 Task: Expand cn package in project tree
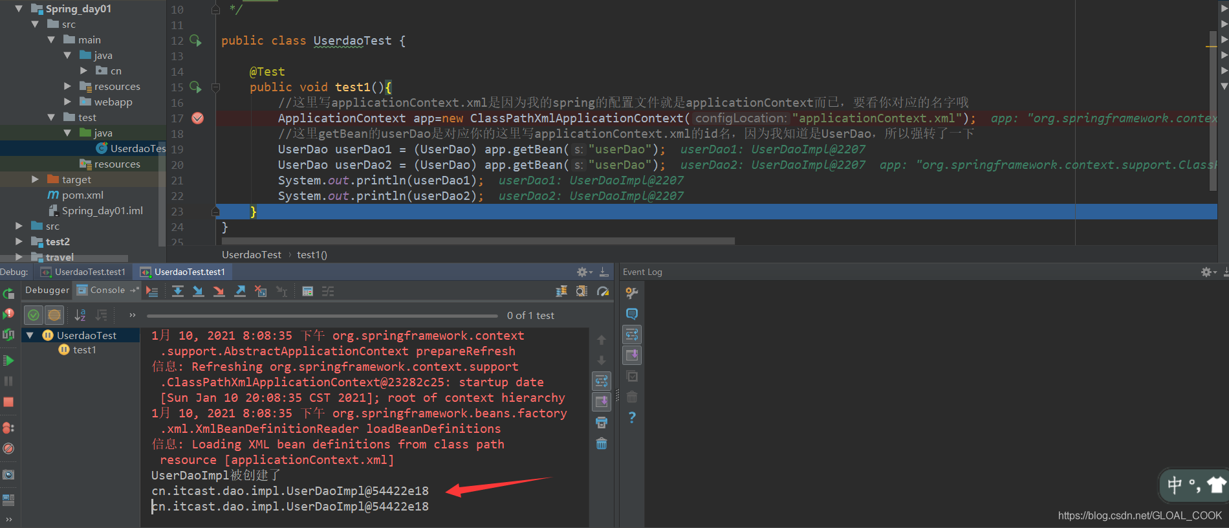[83, 71]
